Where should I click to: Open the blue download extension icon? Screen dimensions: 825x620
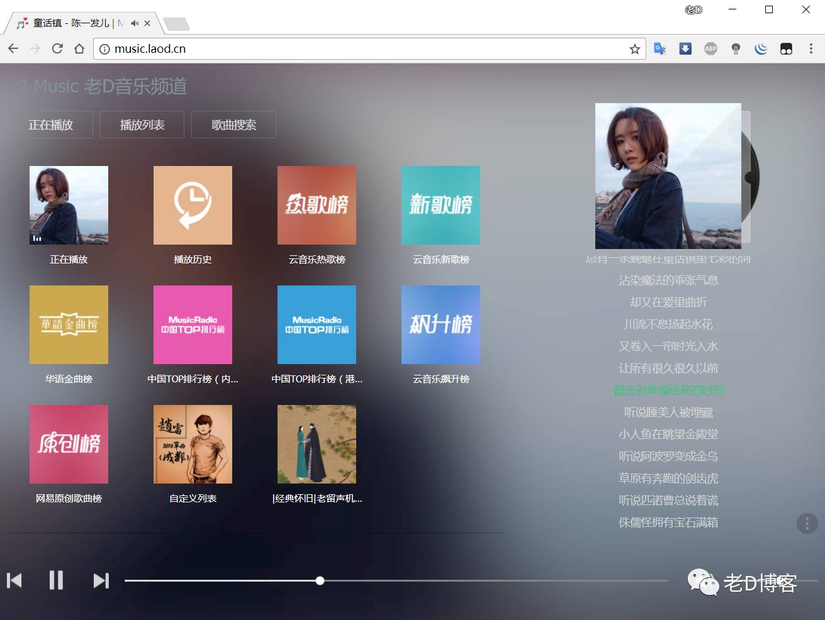tap(685, 48)
